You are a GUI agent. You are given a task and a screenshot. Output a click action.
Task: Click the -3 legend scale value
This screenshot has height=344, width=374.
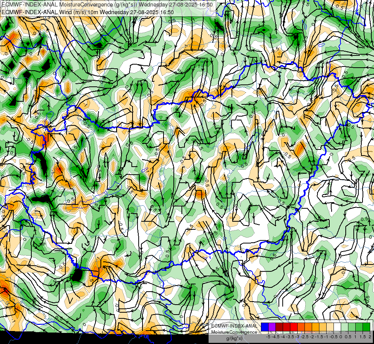pos(298,337)
